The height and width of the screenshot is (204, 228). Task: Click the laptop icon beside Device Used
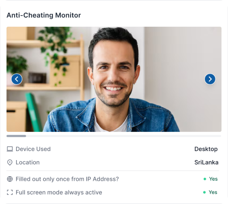point(10,149)
